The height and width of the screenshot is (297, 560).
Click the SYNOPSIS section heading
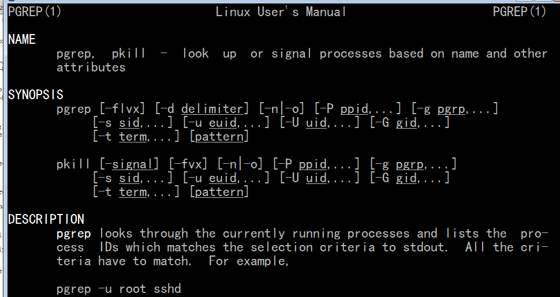pyautogui.click(x=36, y=95)
